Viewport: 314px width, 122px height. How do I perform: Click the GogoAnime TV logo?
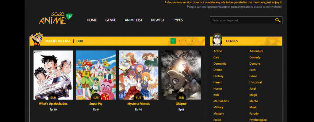[x=56, y=19]
